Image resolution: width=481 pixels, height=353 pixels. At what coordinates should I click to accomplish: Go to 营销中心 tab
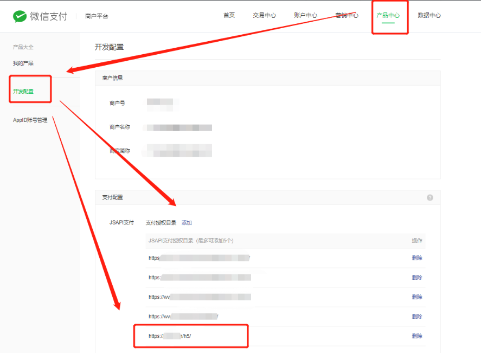pos(347,15)
